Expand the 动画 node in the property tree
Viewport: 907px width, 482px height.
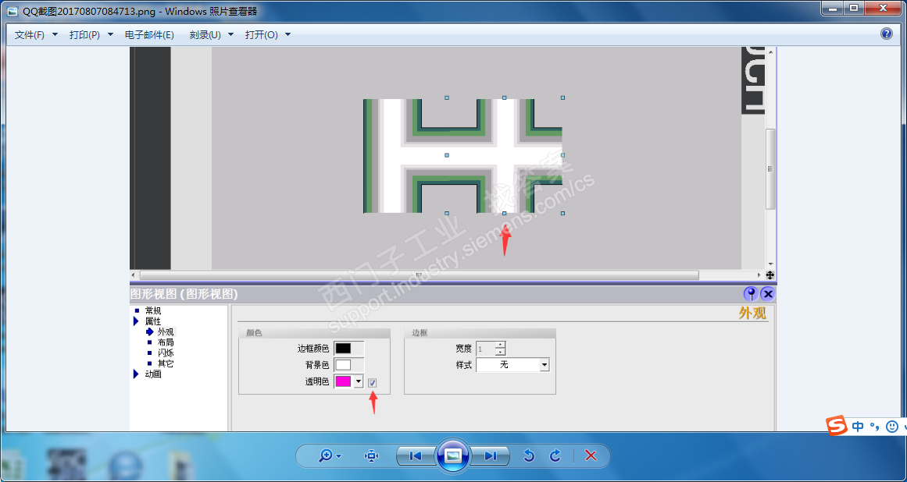(137, 374)
